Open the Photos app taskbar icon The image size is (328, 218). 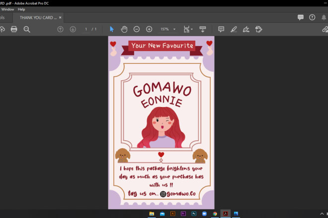click(x=236, y=214)
